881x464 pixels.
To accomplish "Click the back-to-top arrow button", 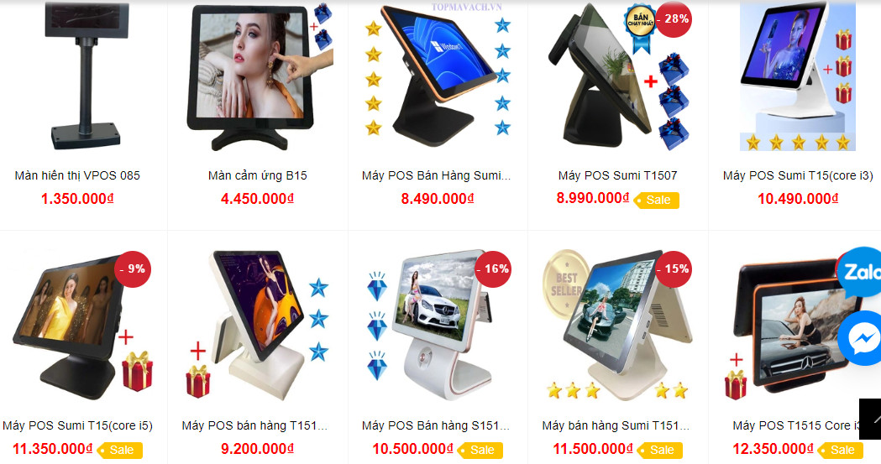I will click(x=870, y=420).
